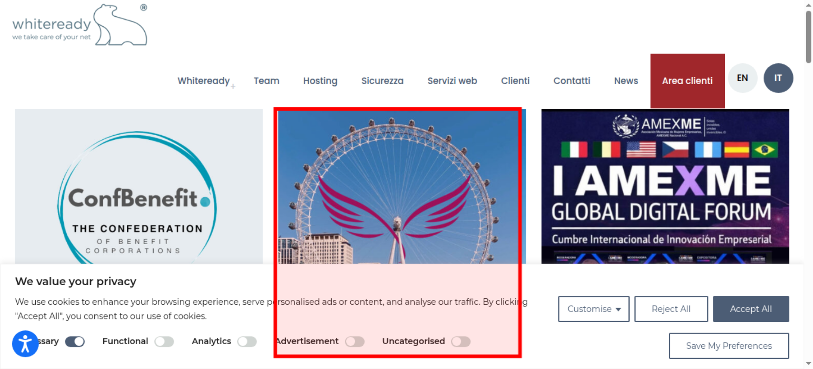813x369 pixels.
Task: Switch language to EN
Action: coord(742,78)
